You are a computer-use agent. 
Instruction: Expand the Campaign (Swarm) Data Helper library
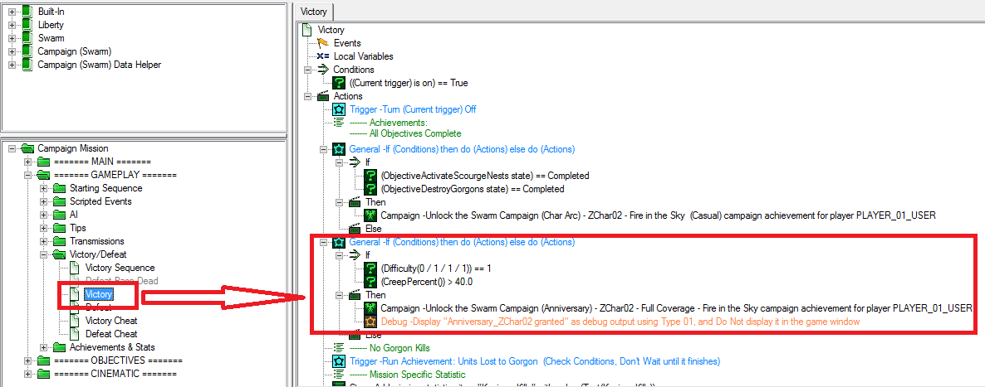12,65
